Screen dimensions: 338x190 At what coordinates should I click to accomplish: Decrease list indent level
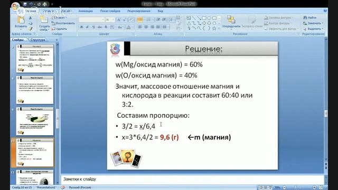(158, 20)
